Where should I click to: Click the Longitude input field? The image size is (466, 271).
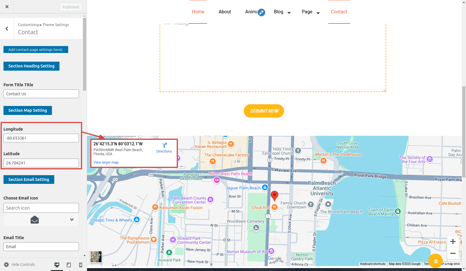(x=41, y=138)
